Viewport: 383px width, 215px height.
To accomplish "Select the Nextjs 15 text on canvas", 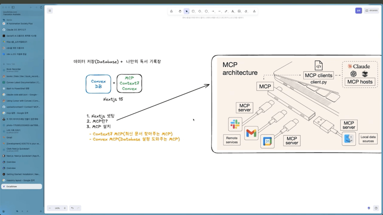I will click(x=113, y=99).
